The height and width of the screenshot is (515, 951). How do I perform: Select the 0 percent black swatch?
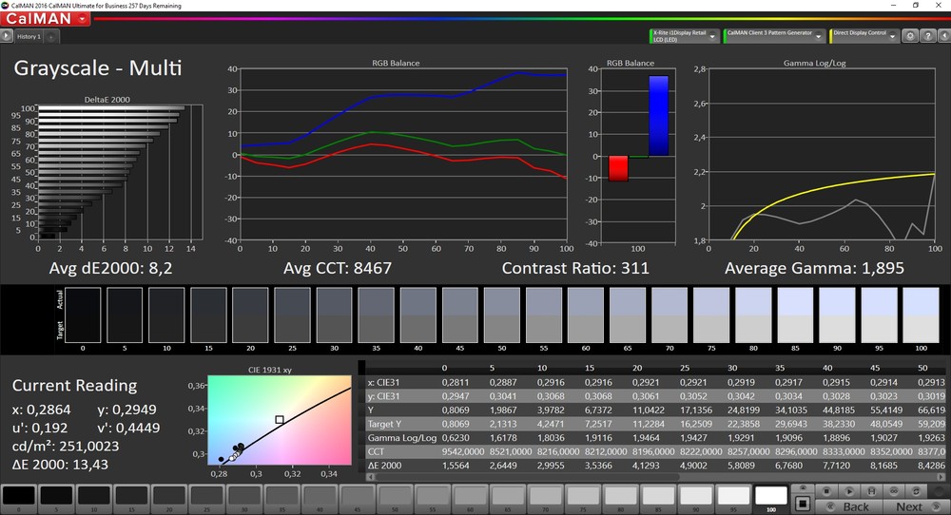point(18,495)
